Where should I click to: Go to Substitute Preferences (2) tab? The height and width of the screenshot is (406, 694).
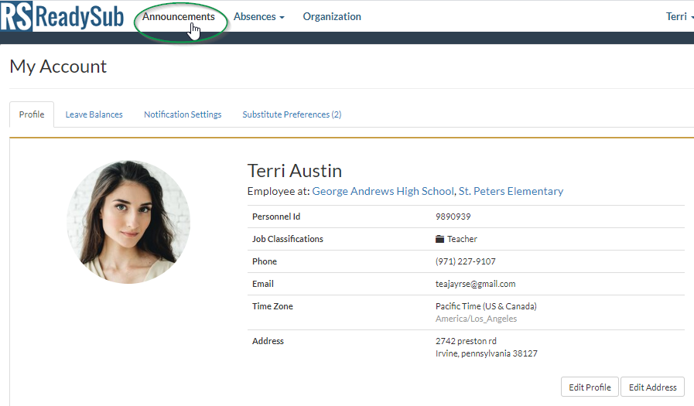(292, 114)
